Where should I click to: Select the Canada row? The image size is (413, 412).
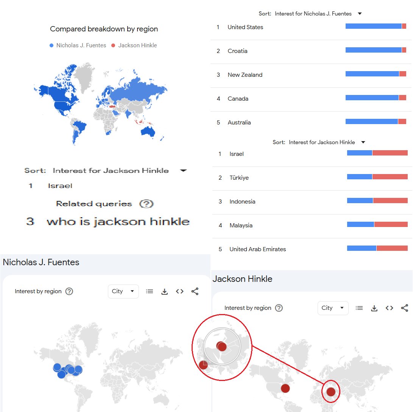click(x=311, y=99)
